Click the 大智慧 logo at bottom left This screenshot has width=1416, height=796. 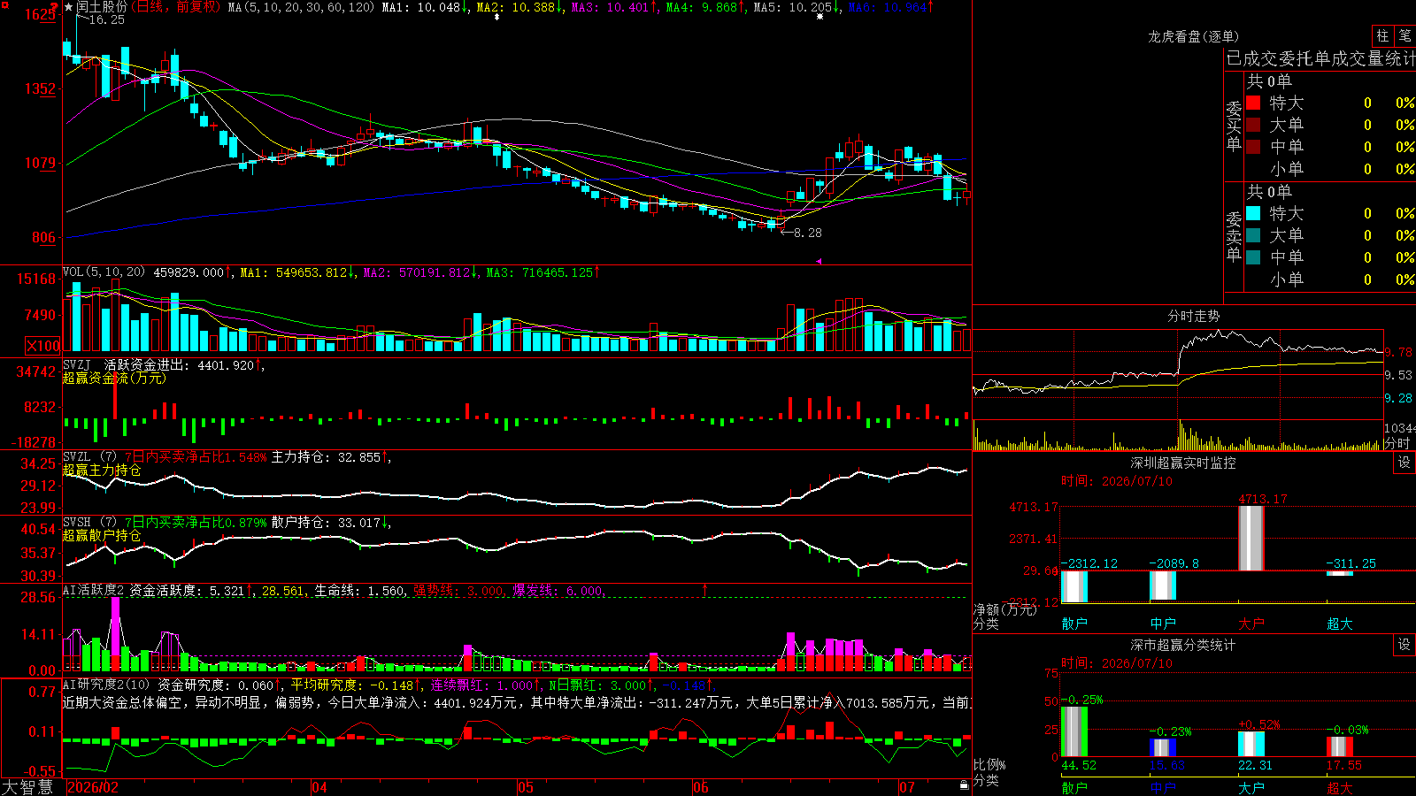click(27, 786)
